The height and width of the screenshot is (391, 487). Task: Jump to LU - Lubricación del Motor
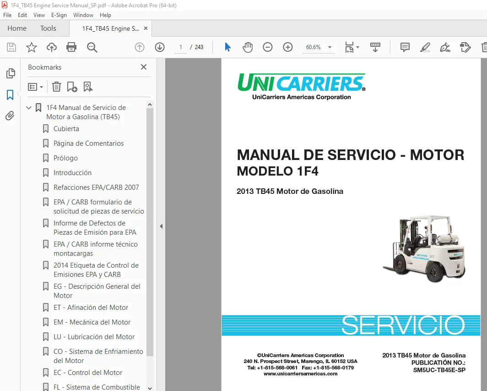94,336
